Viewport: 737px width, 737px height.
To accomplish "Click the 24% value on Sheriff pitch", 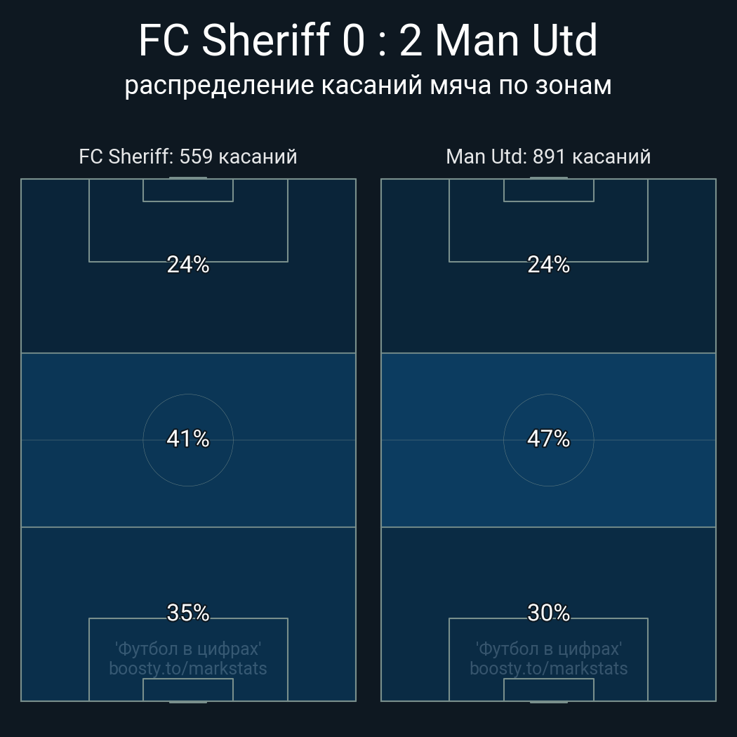I will coord(188,265).
